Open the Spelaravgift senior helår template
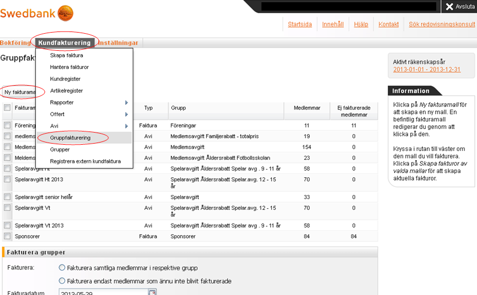Viewport: 477px width, 295px height. pos(44,197)
